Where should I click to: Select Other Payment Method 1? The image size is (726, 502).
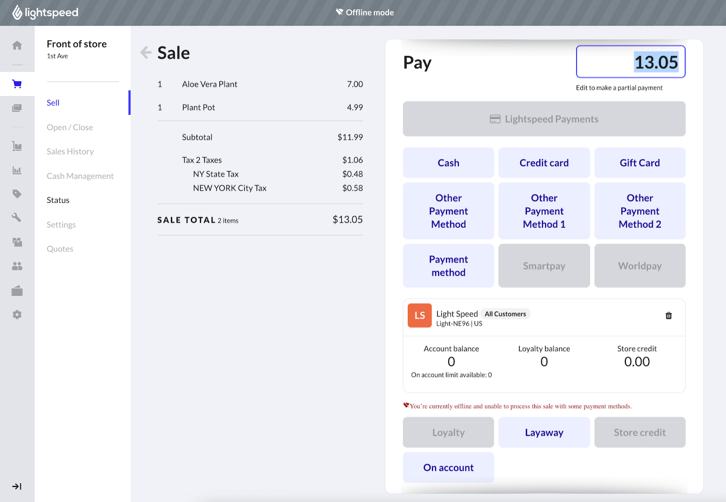coord(544,211)
